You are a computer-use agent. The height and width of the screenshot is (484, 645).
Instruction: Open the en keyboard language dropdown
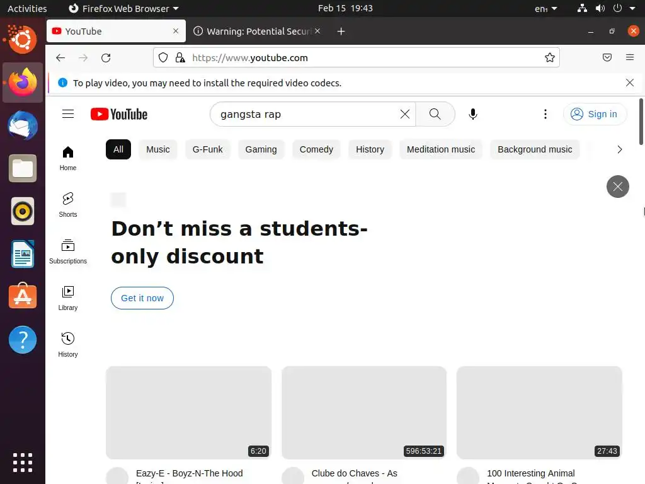546,8
